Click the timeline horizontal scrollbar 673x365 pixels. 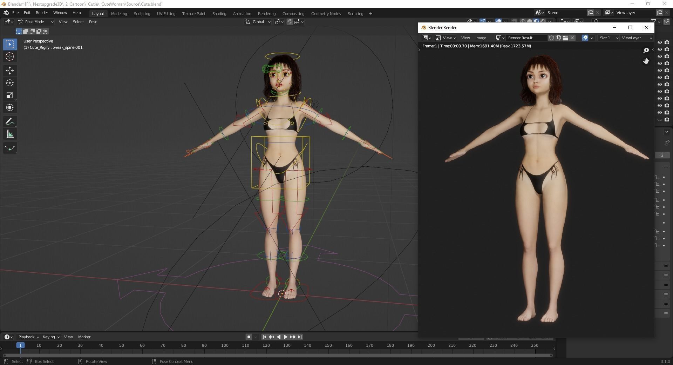[278, 355]
